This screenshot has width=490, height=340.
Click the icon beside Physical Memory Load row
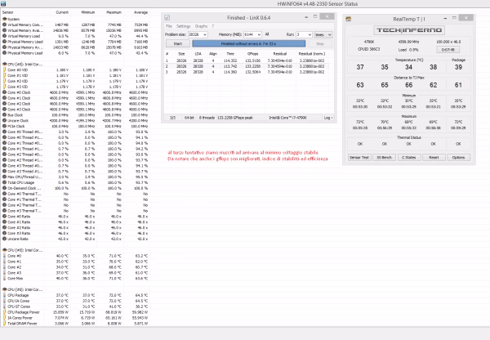[x=4, y=53]
